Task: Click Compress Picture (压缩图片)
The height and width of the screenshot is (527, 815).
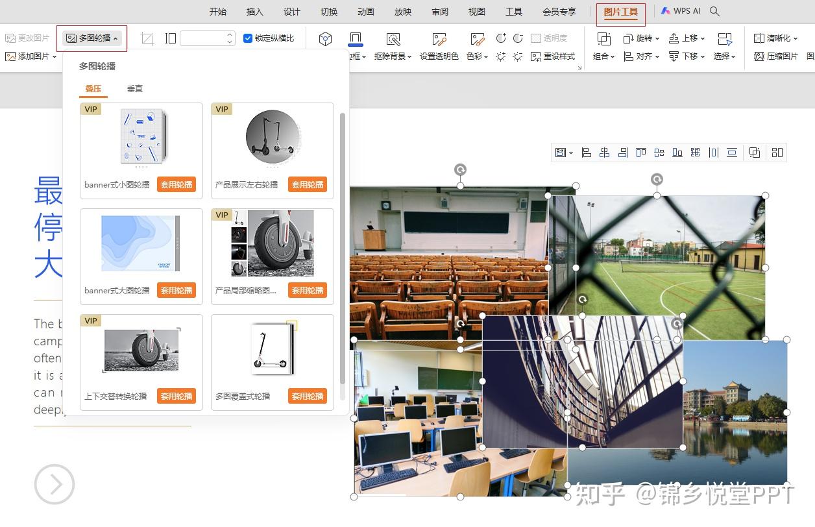Action: pos(776,56)
